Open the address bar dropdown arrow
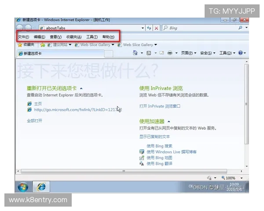 [x=143, y=28]
